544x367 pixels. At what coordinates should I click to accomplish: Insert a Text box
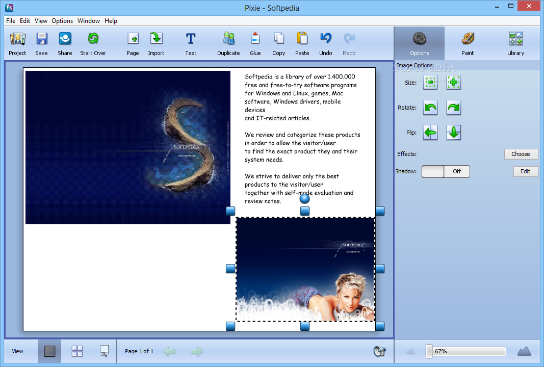coord(191,44)
